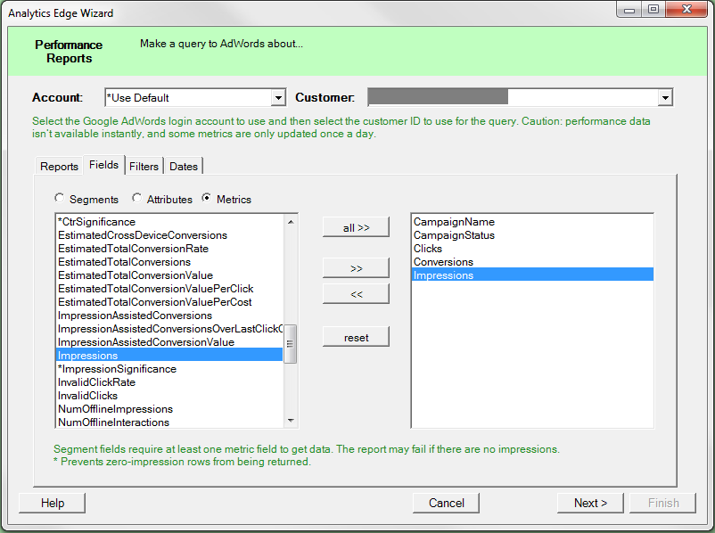Viewport: 715px width, 533px height.
Task: Click the '<<' remove field button
Action: 356,293
